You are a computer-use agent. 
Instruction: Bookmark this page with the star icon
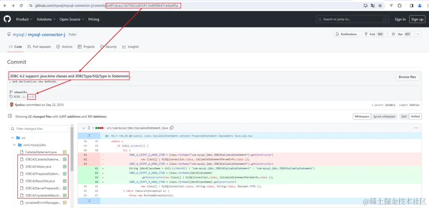[x=380, y=6]
